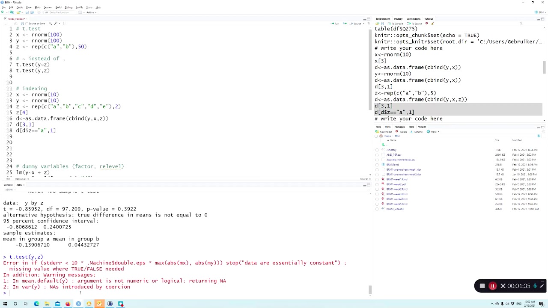Click Delete in Files pane

(x=401, y=132)
